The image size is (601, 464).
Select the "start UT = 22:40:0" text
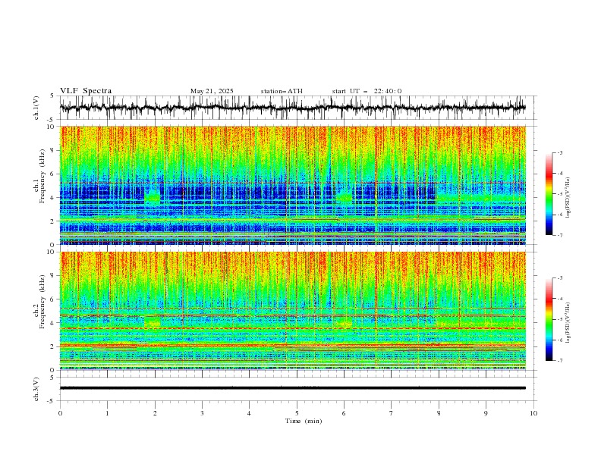(x=367, y=91)
